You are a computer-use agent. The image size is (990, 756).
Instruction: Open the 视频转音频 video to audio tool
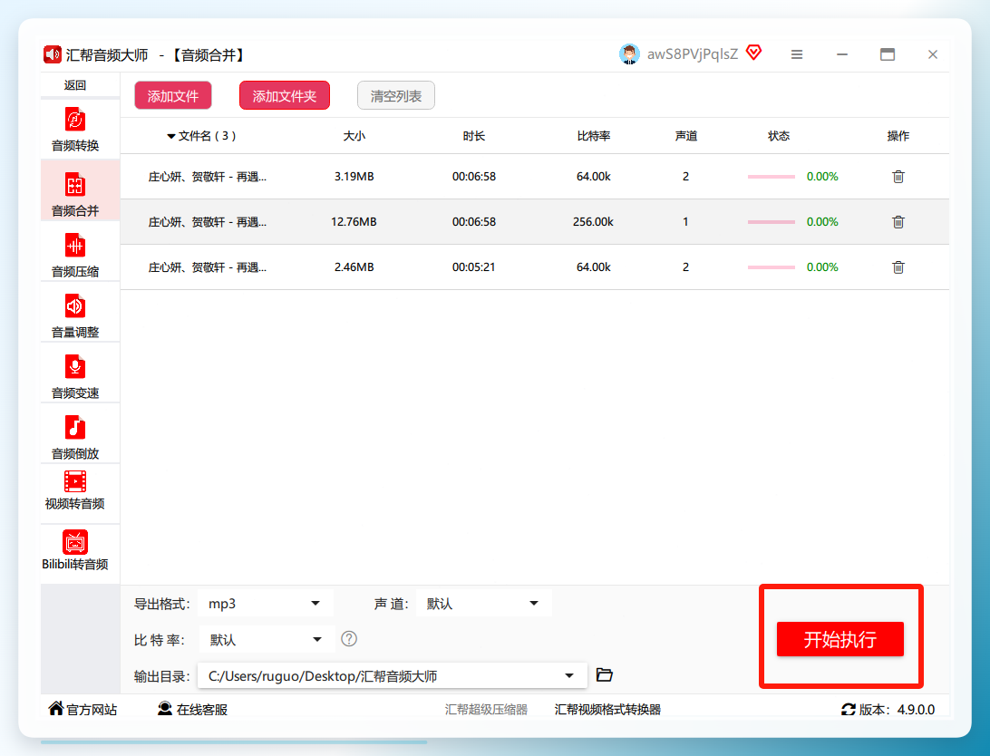coord(75,490)
